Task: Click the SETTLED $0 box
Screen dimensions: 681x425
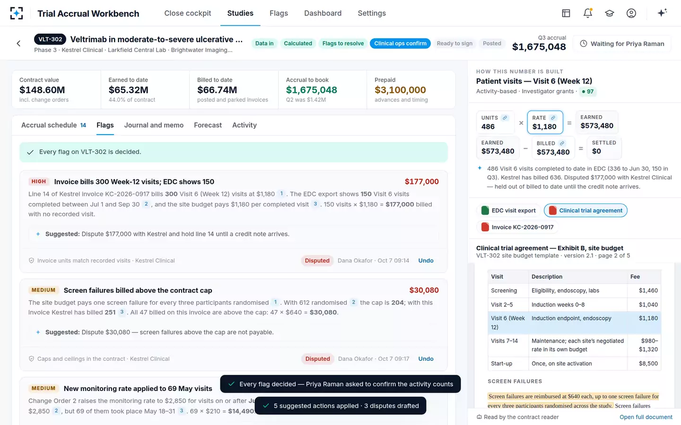Action: tap(604, 148)
